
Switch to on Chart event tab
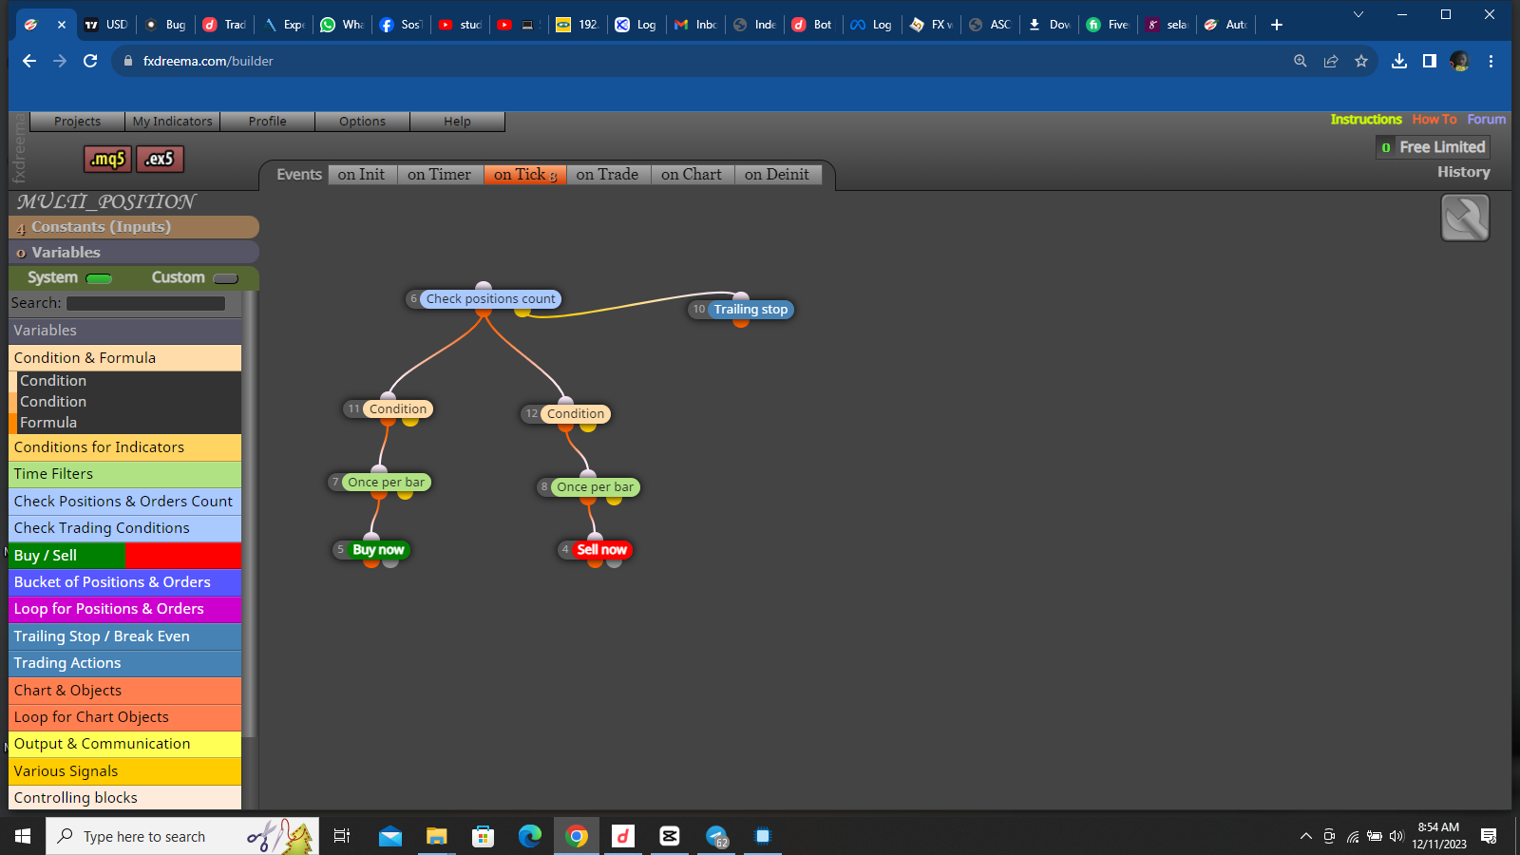click(x=692, y=175)
